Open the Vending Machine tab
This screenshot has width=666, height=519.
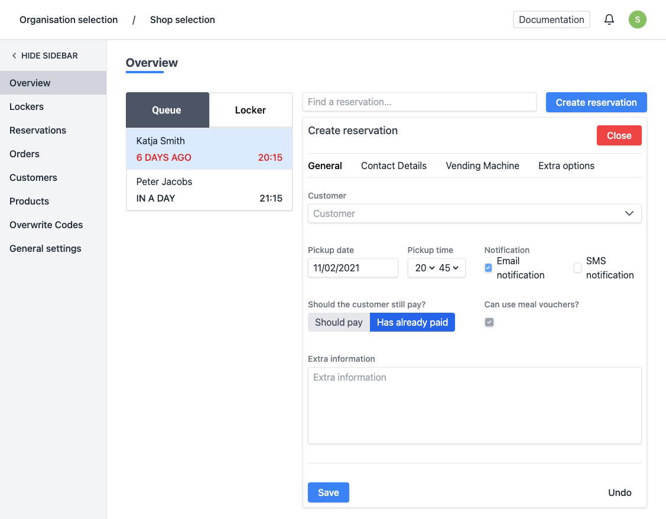click(482, 166)
